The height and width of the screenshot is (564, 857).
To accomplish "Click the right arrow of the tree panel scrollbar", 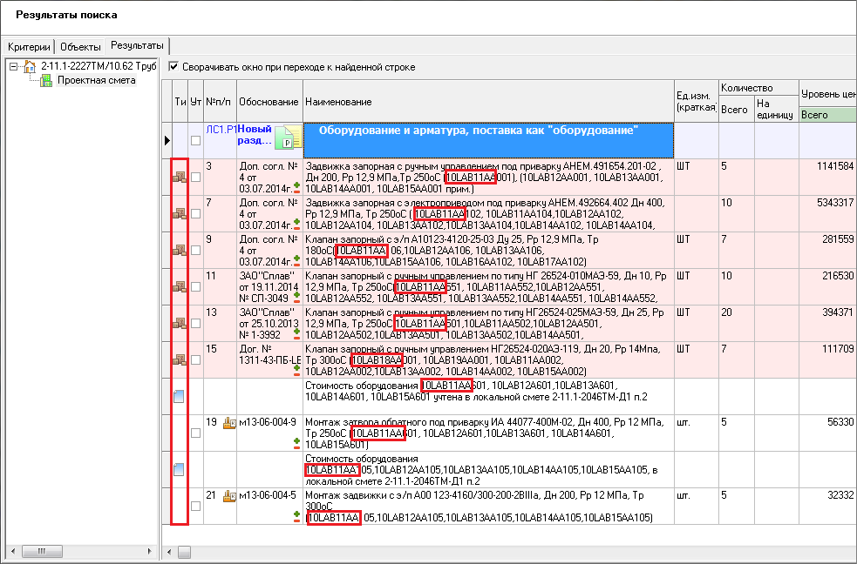I will tap(150, 552).
